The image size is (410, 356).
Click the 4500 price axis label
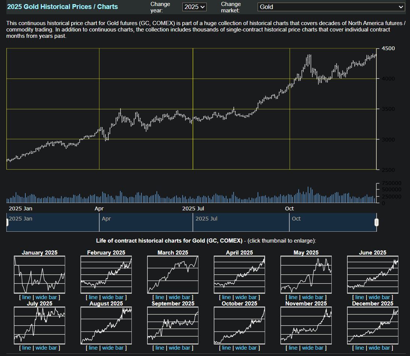388,48
